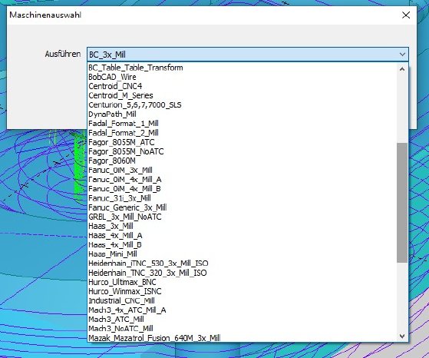Pick Hurco_Ultimax_BNC from the list
The width and height of the screenshot is (429, 358).
pos(243,282)
